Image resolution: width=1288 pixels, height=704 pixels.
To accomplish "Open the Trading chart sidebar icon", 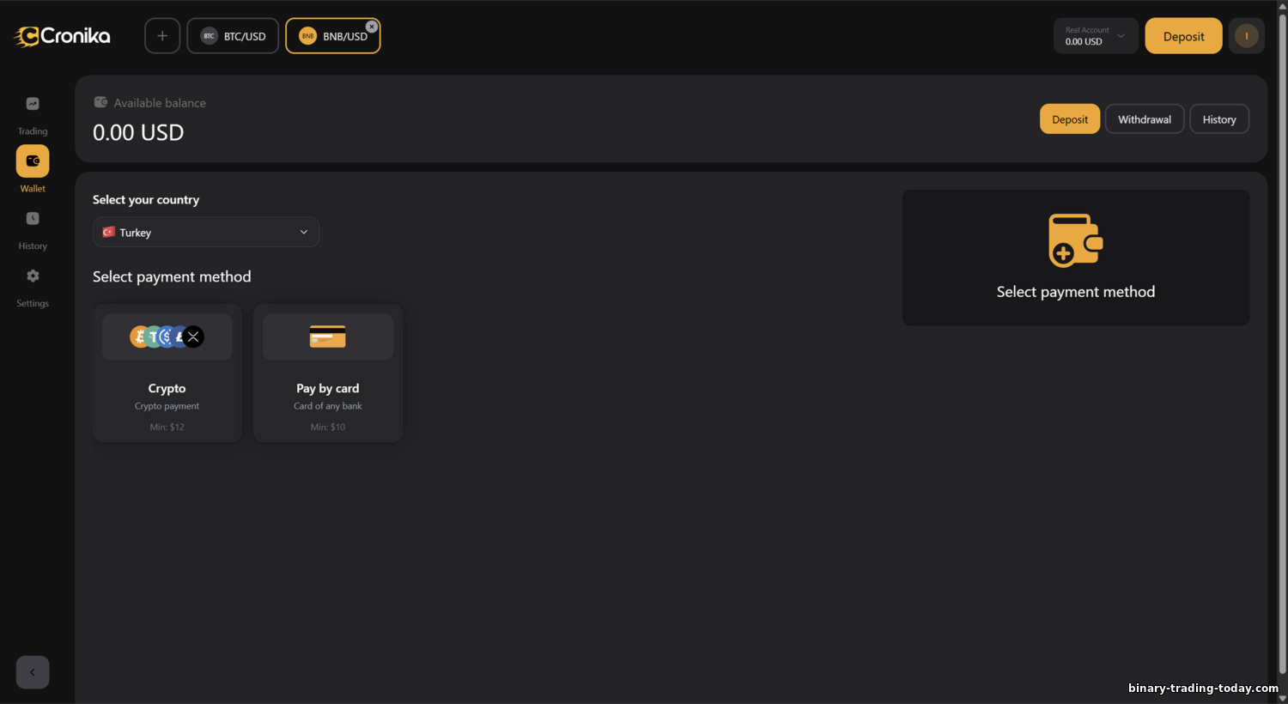I will (33, 104).
